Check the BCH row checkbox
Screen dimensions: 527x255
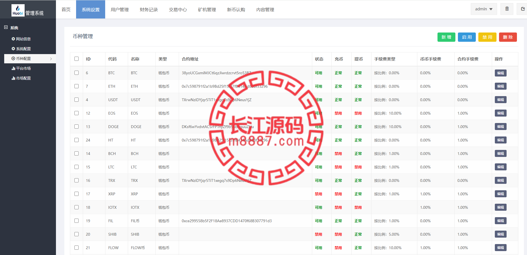[x=76, y=154]
